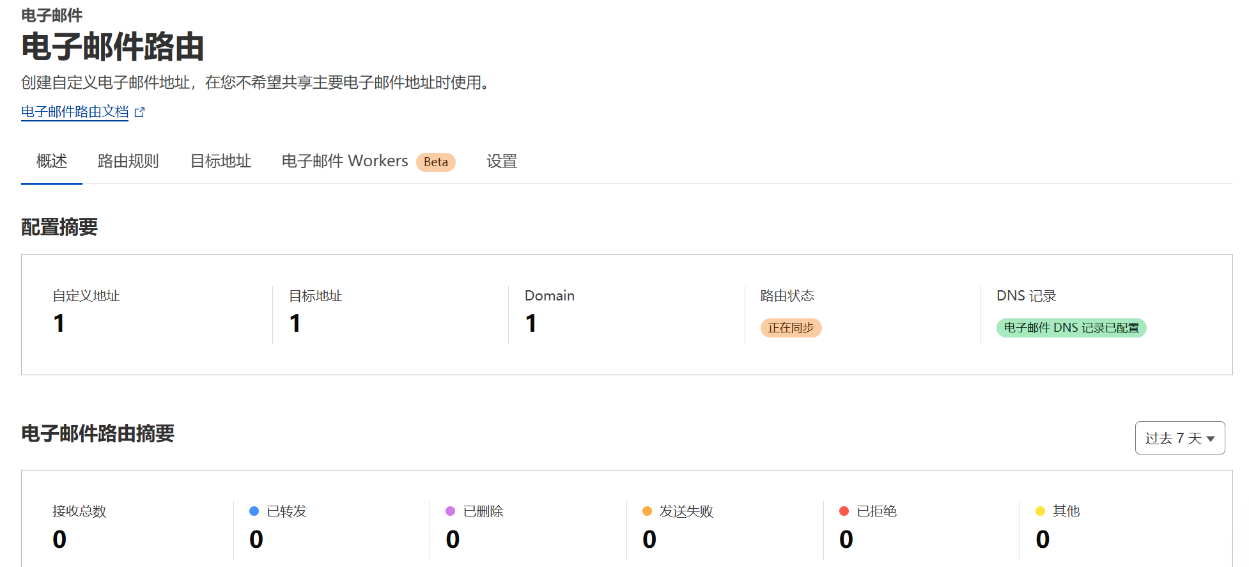Click the external link icon beside documentation link
The width and height of the screenshot is (1249, 567).
click(140, 113)
